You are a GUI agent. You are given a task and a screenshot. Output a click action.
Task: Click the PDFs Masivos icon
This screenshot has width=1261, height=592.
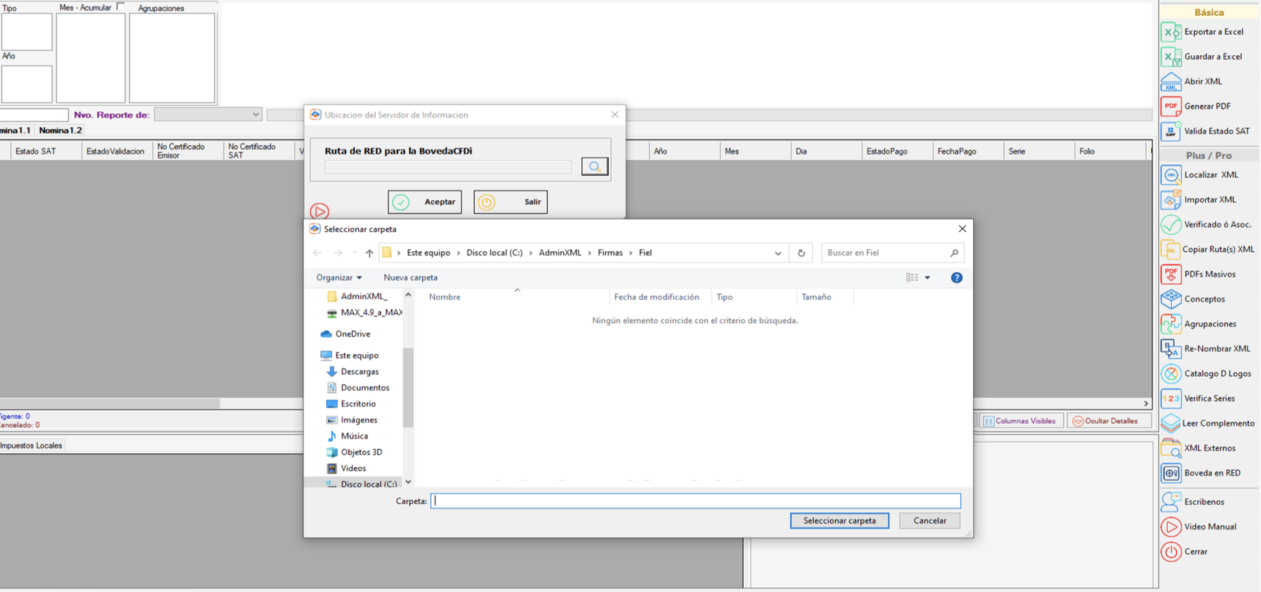click(1170, 274)
